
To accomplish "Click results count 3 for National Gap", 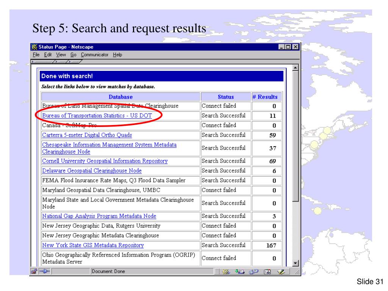I will click(274, 216).
